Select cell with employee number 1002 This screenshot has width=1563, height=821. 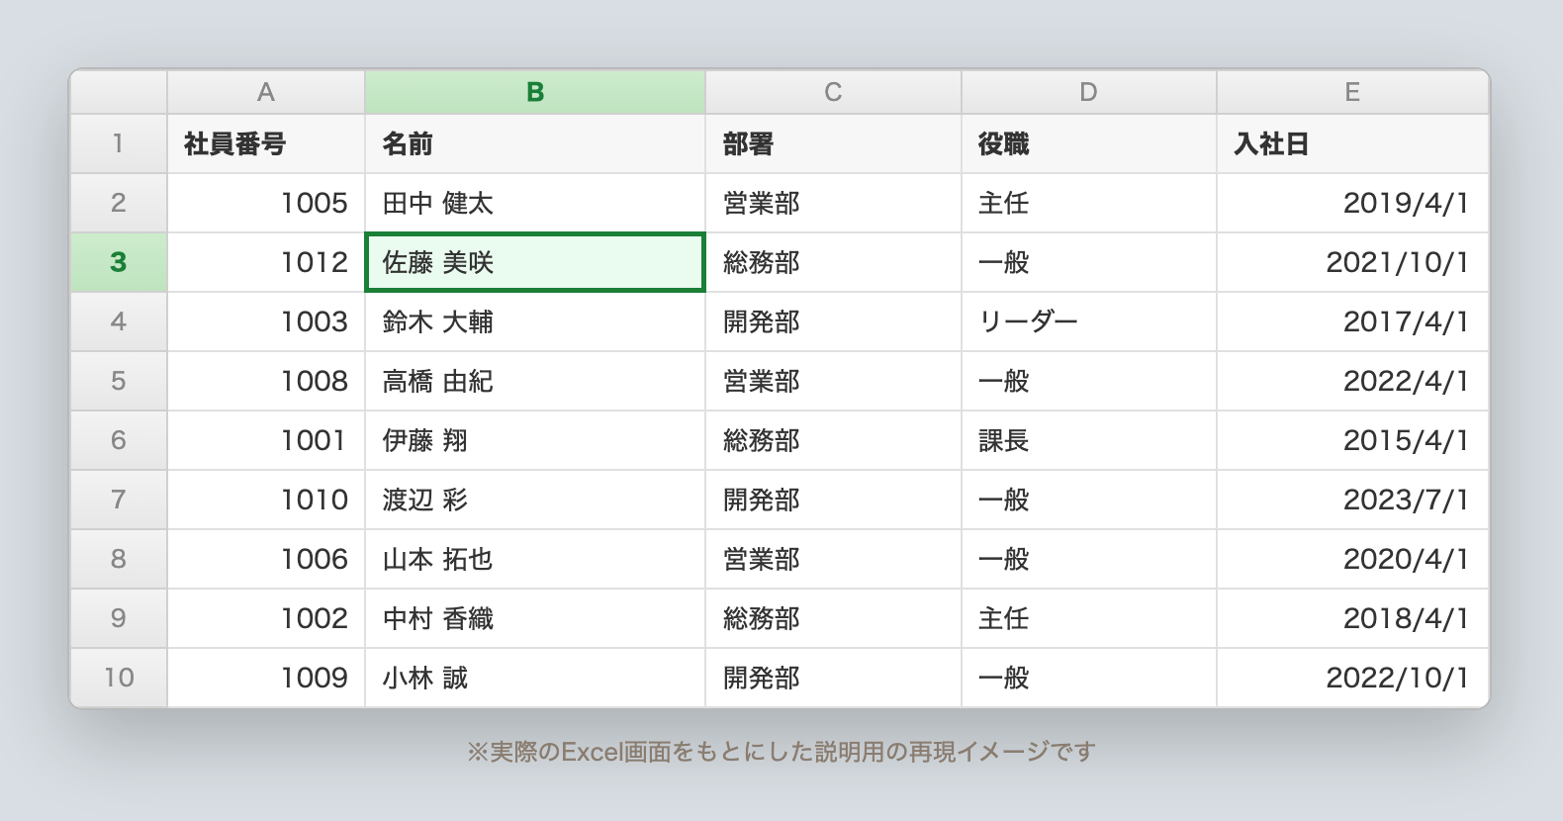click(266, 618)
